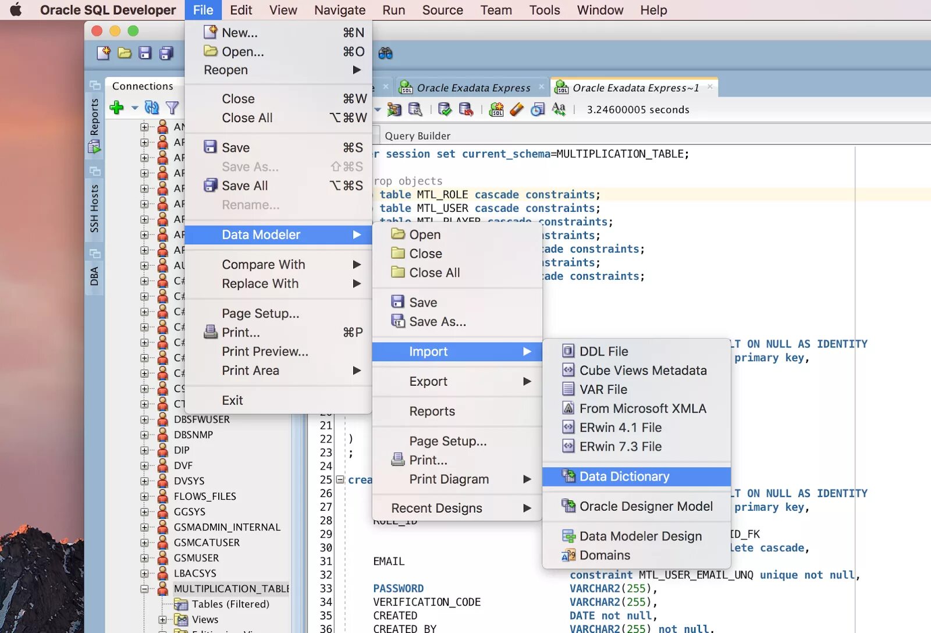Image resolution: width=931 pixels, height=633 pixels.
Task: Select Oracle Designer Model option
Action: 637,507
